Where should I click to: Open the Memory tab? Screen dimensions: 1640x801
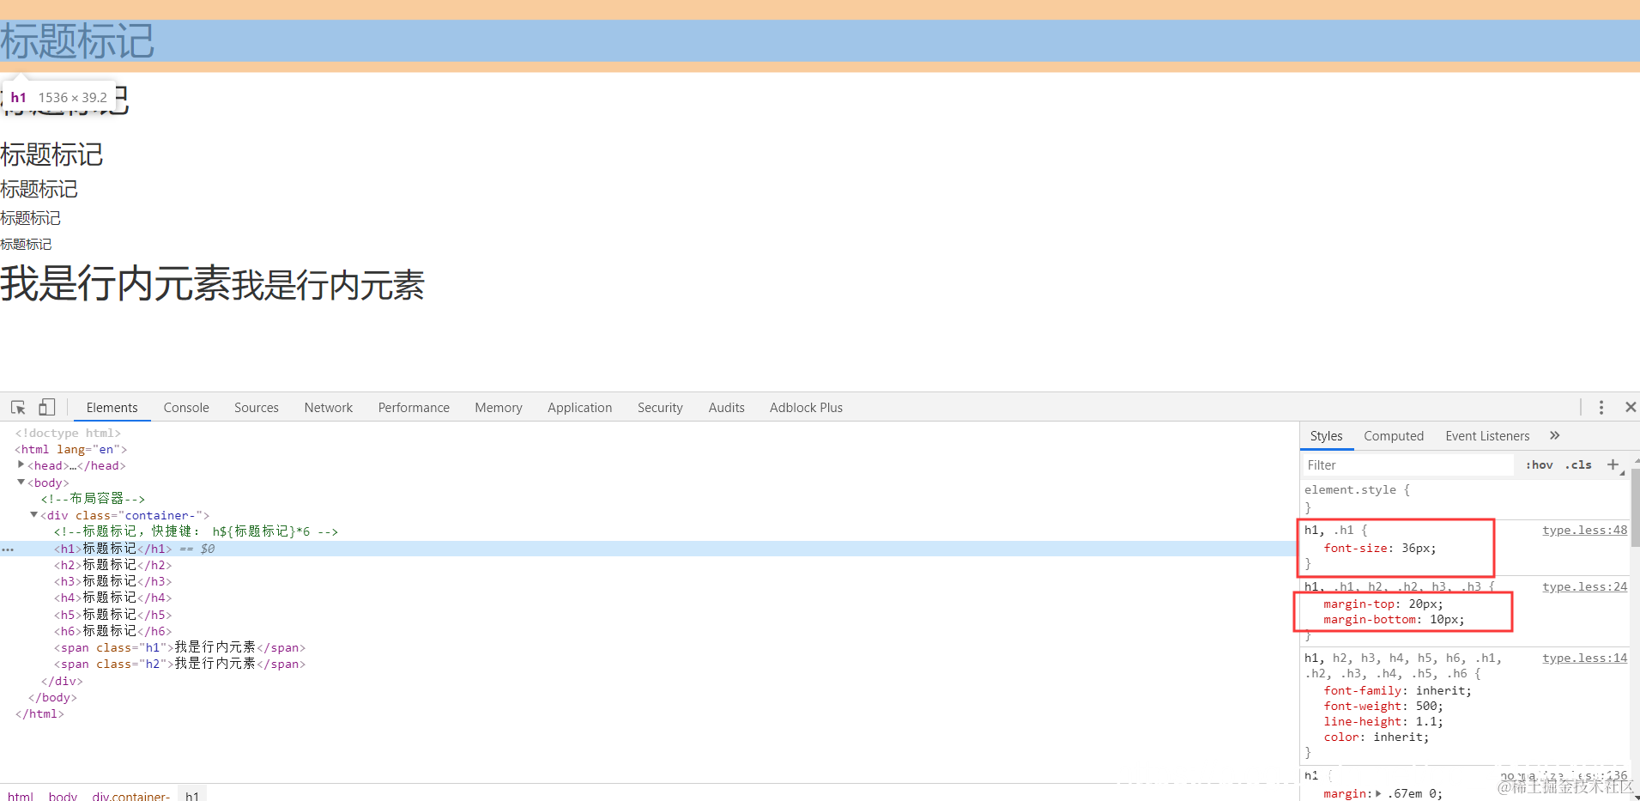[499, 408]
